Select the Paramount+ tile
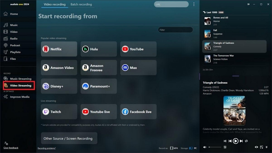This screenshot has width=272, height=153. (x=99, y=86)
